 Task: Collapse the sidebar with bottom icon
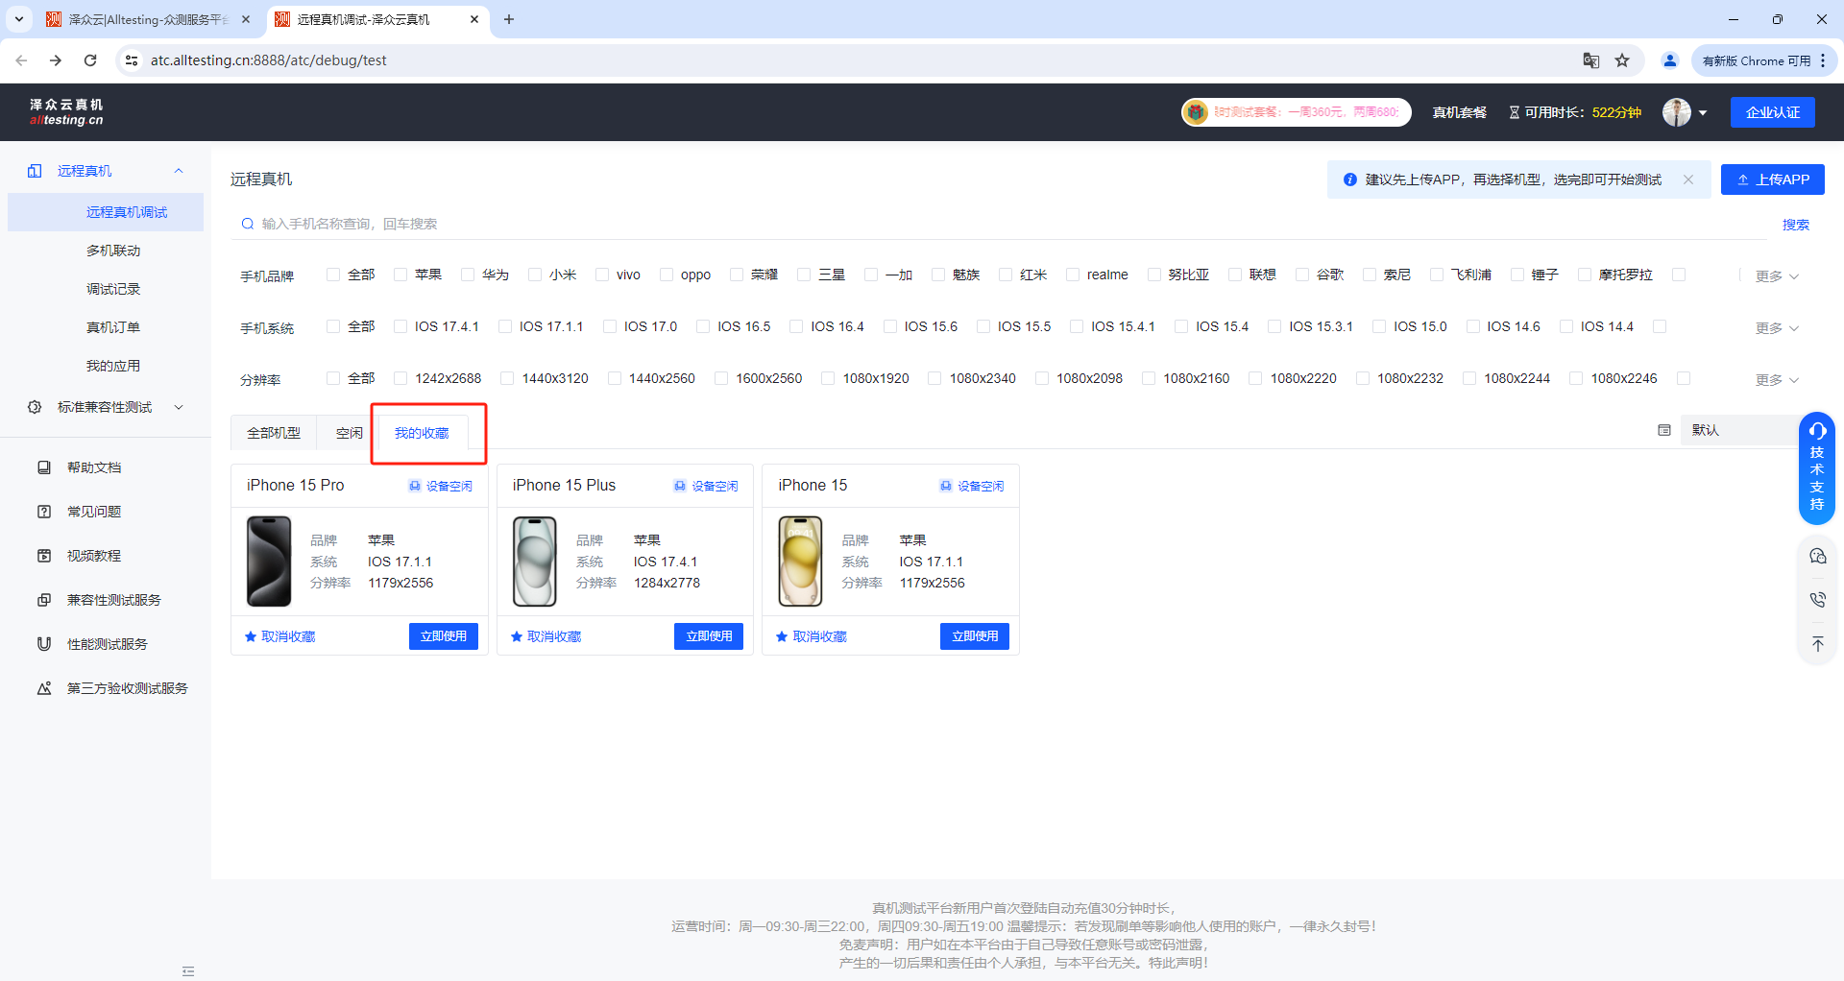pos(188,971)
